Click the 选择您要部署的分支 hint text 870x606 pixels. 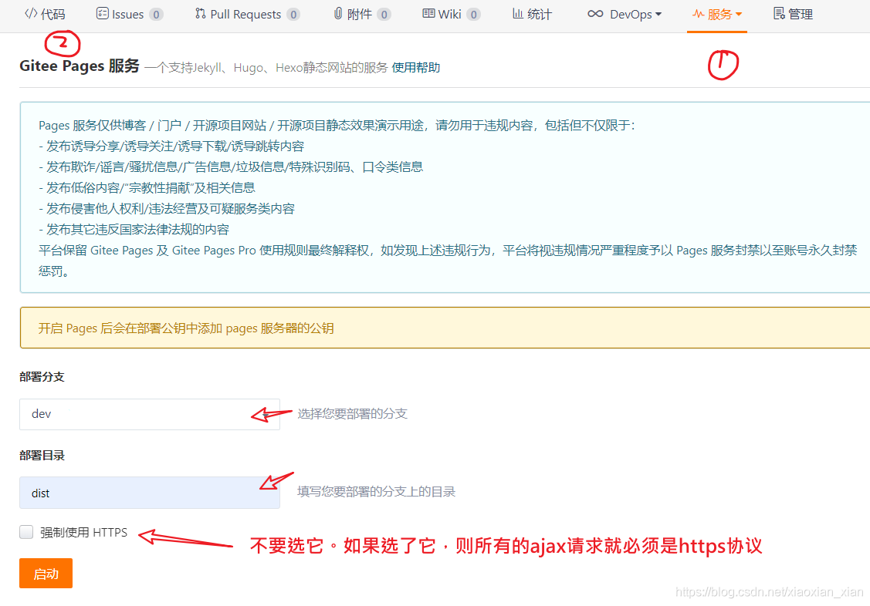(352, 414)
